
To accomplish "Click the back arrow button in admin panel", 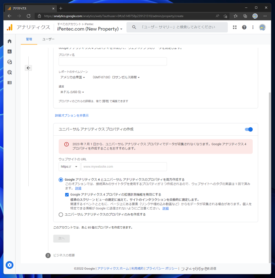I will point(28,68).
